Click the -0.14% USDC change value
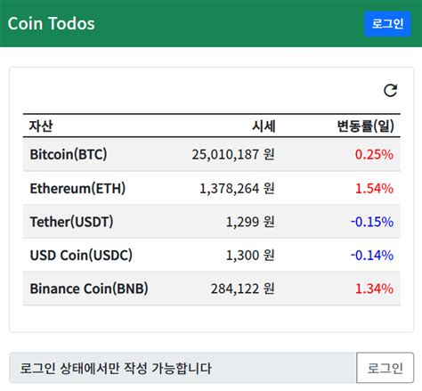The height and width of the screenshot is (391, 422). (x=372, y=256)
